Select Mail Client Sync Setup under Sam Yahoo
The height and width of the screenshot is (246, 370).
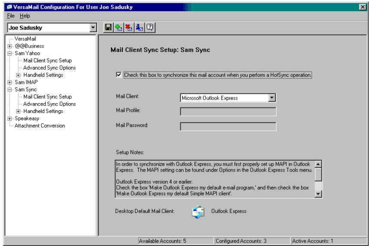click(47, 61)
